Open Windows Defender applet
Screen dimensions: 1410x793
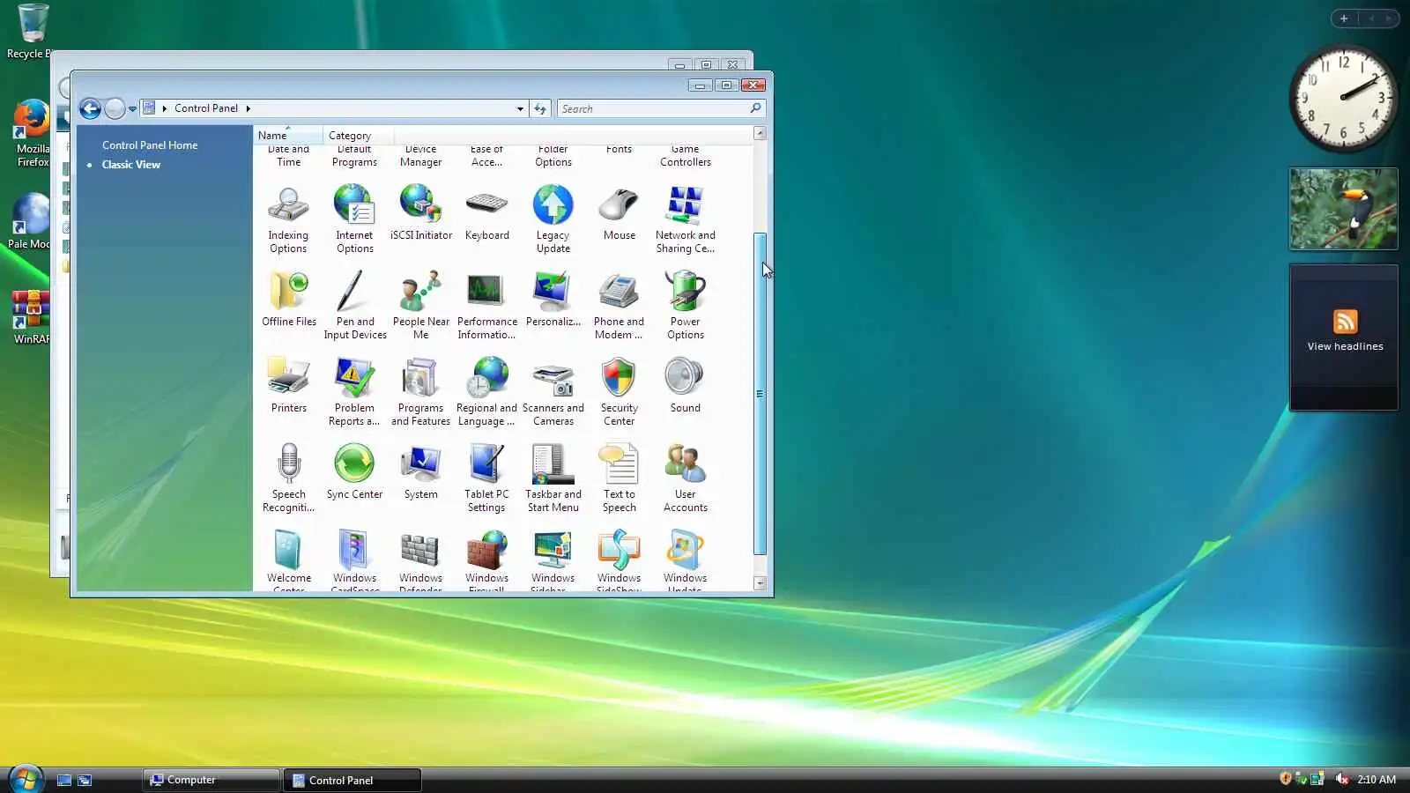click(x=421, y=560)
